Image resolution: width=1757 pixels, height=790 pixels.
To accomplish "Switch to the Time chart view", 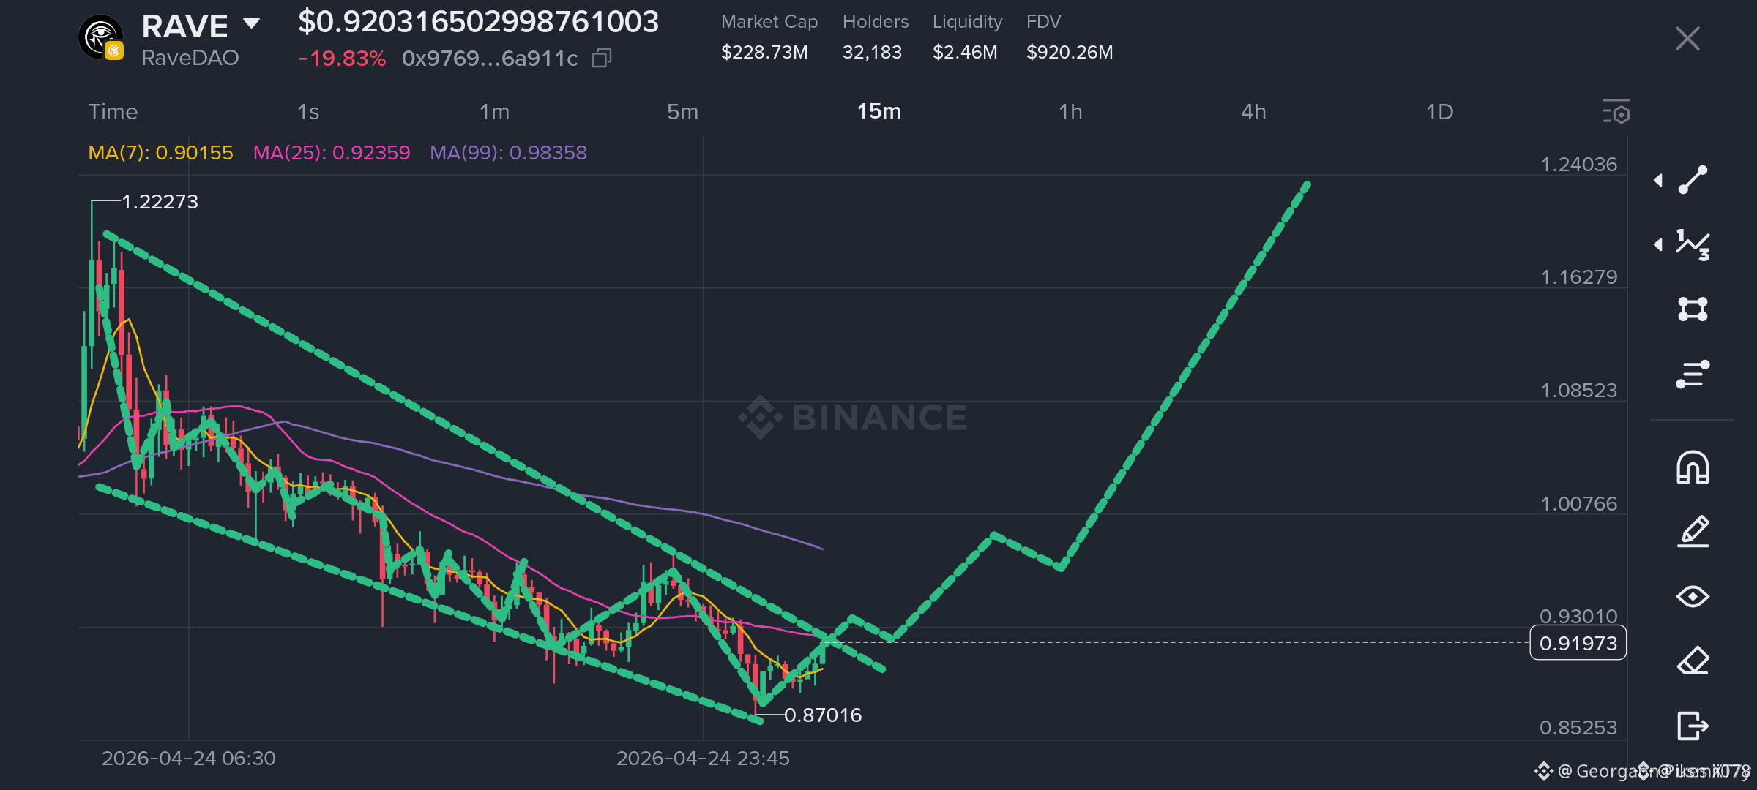I will 113,112.
